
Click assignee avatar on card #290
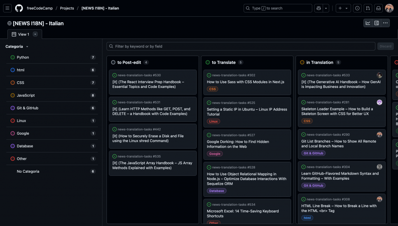coord(379,135)
